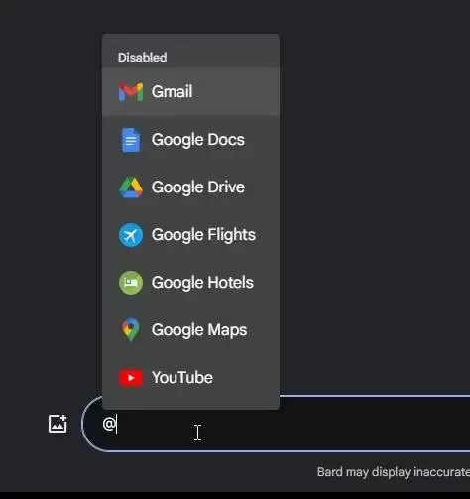The image size is (470, 499).
Task: Choose the Google Hotels option
Action: [x=191, y=283]
